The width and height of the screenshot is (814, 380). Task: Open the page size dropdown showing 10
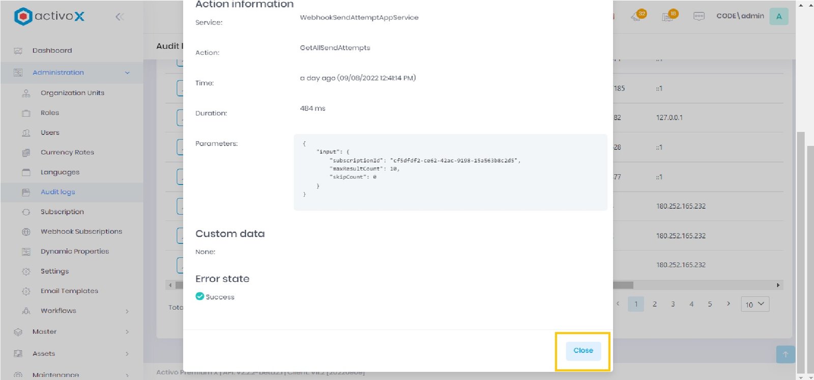click(755, 304)
